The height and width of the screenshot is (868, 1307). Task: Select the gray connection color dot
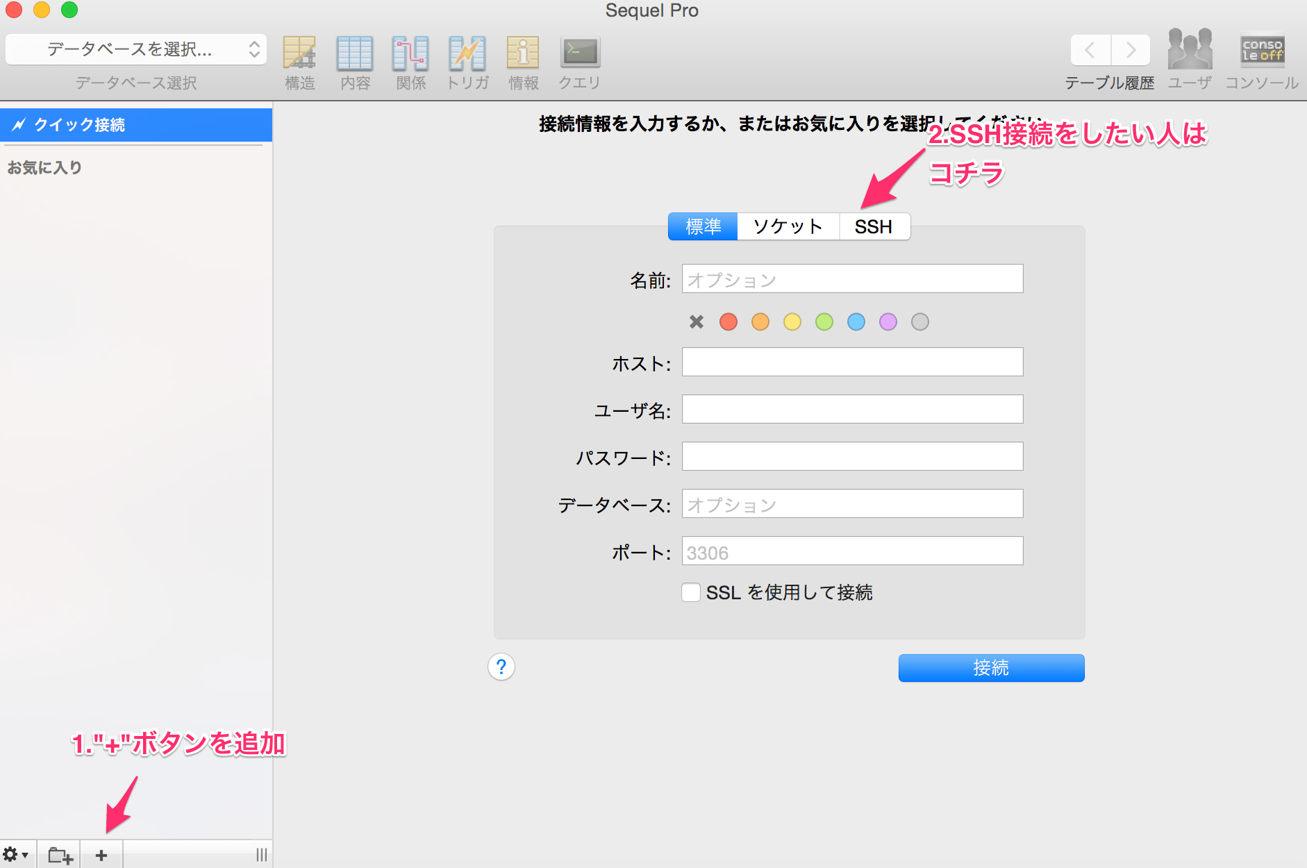tap(920, 322)
